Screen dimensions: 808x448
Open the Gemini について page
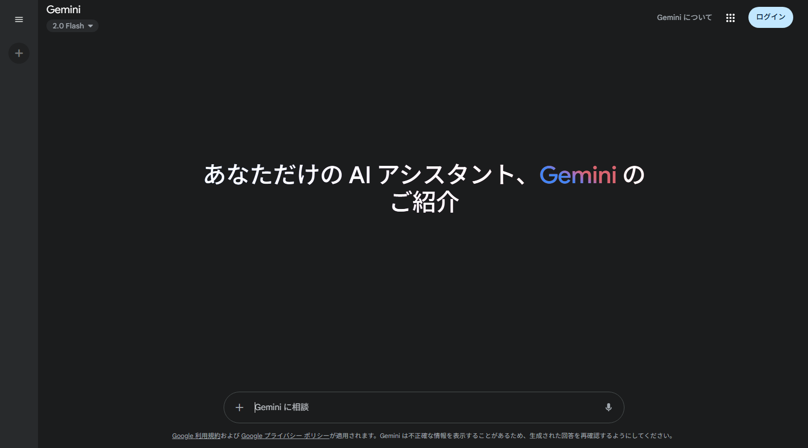(x=684, y=17)
